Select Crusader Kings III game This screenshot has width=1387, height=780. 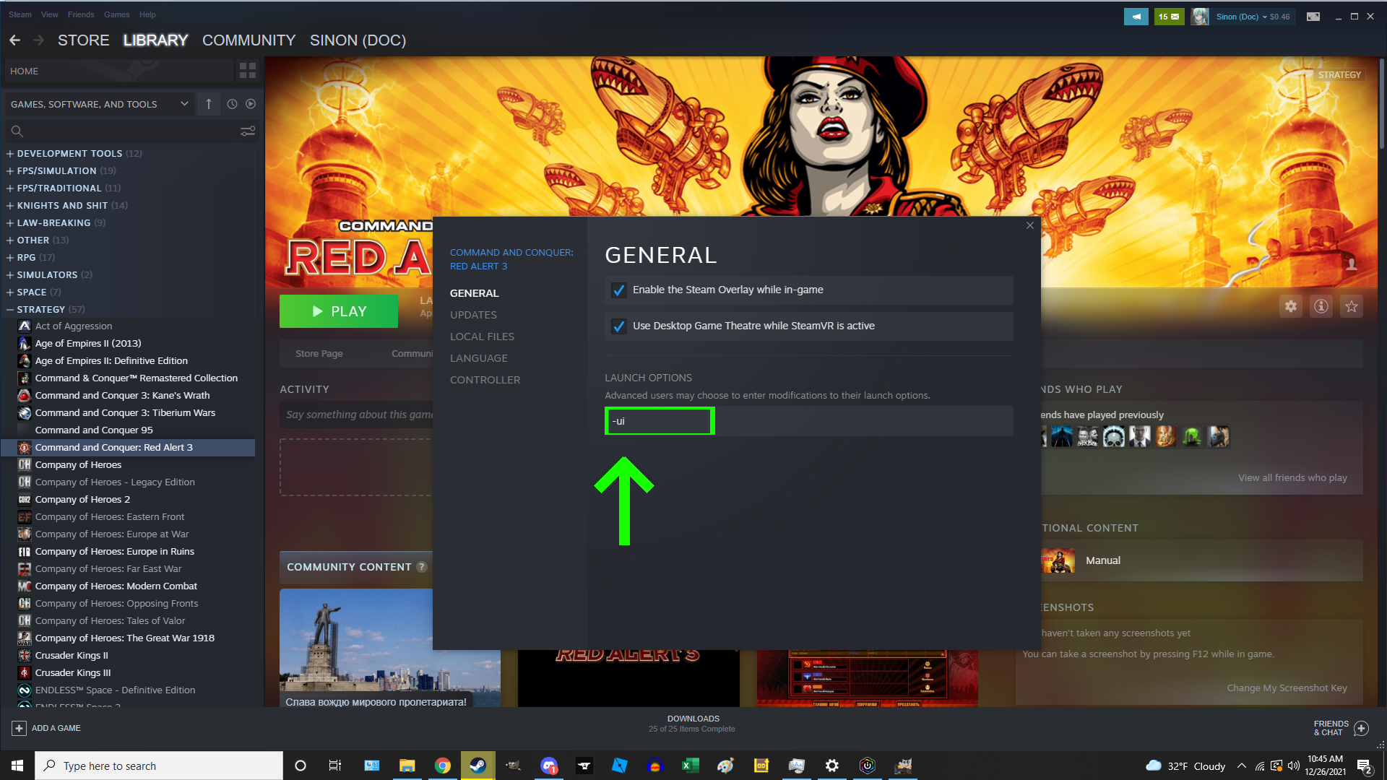coord(73,673)
